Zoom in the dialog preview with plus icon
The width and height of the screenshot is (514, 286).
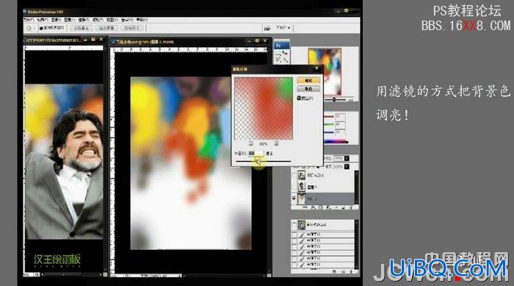[x=276, y=143]
